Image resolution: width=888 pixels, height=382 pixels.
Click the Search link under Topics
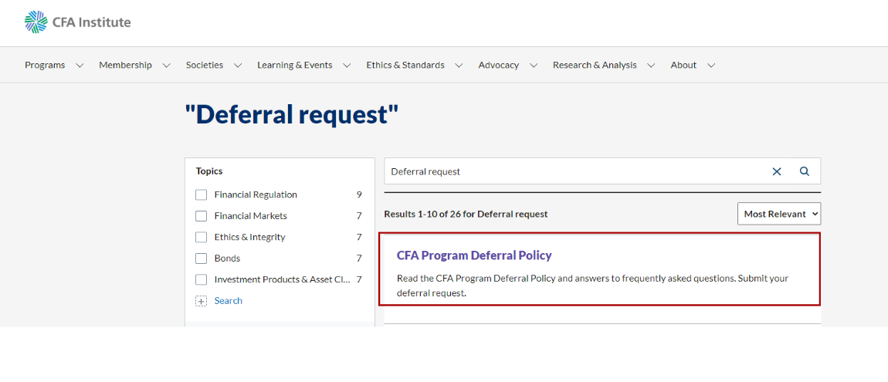click(x=229, y=300)
